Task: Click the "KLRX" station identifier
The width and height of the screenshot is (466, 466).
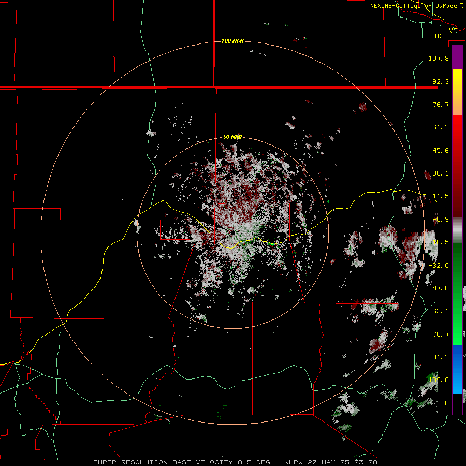Action: click(x=294, y=462)
